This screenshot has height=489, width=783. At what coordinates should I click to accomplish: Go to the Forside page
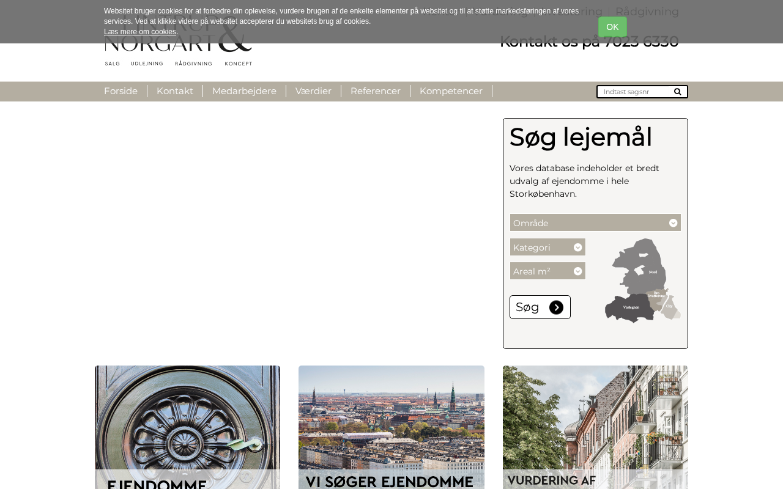(121, 91)
